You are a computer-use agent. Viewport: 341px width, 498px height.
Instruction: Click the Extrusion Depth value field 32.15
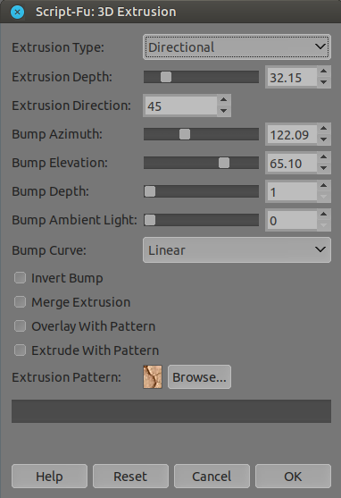pyautogui.click(x=292, y=77)
